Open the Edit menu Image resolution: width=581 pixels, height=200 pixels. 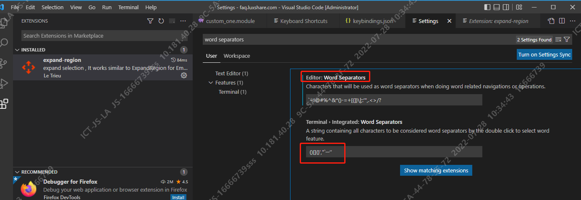[x=30, y=7]
